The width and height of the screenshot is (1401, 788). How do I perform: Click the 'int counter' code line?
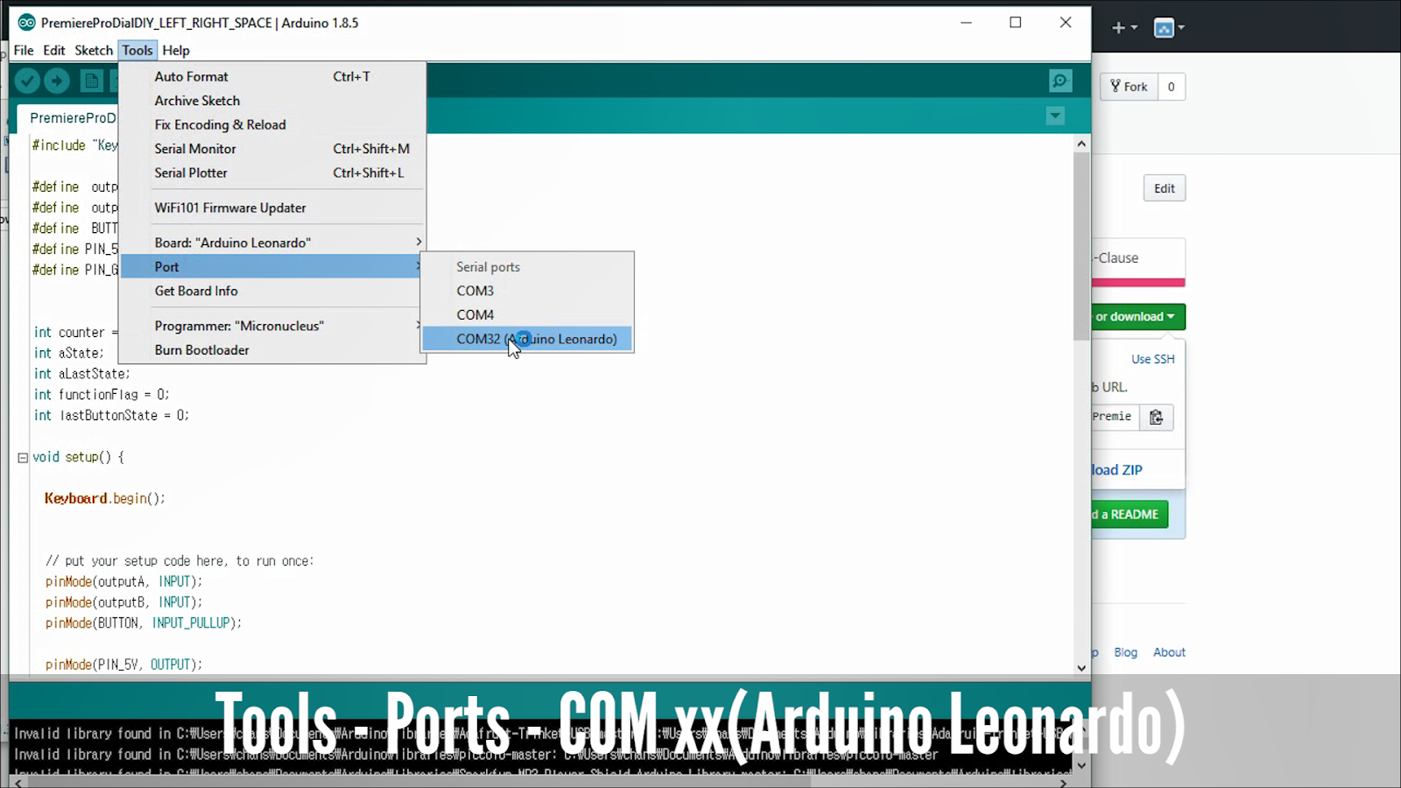pyautogui.click(x=75, y=333)
